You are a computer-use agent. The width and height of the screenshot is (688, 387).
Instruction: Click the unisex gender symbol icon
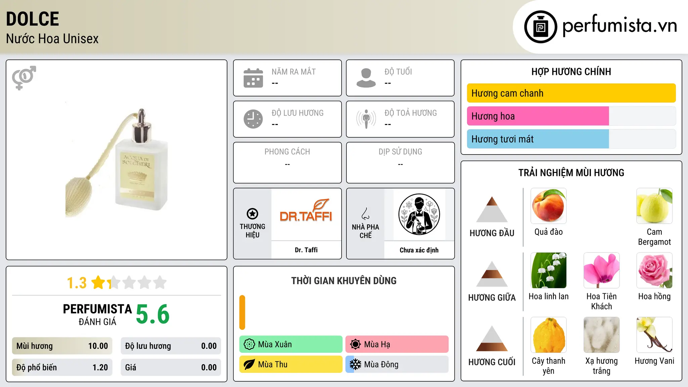tap(24, 78)
